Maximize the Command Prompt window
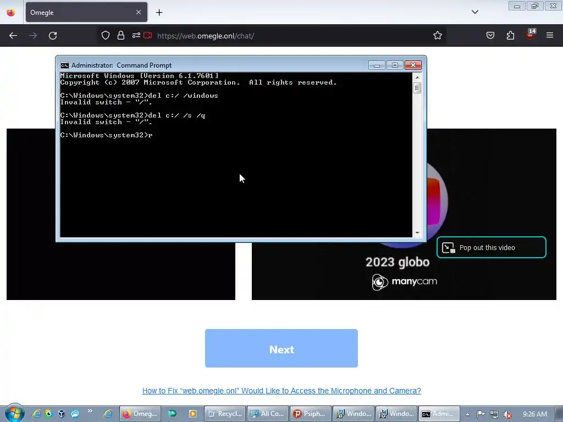Screen dimensions: 563x422 tap(395, 65)
